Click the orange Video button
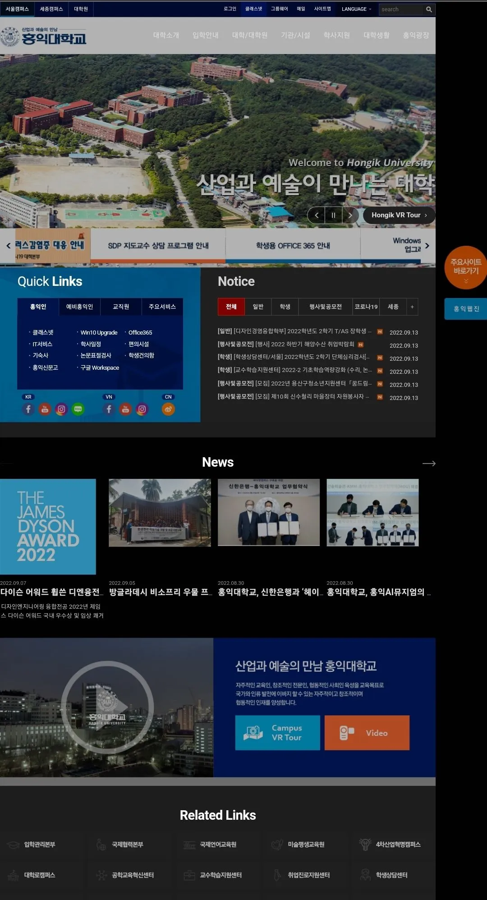 pyautogui.click(x=367, y=733)
